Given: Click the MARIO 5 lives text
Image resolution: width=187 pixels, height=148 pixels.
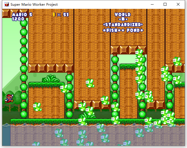Looking at the screenshot, I should coord(22,15).
